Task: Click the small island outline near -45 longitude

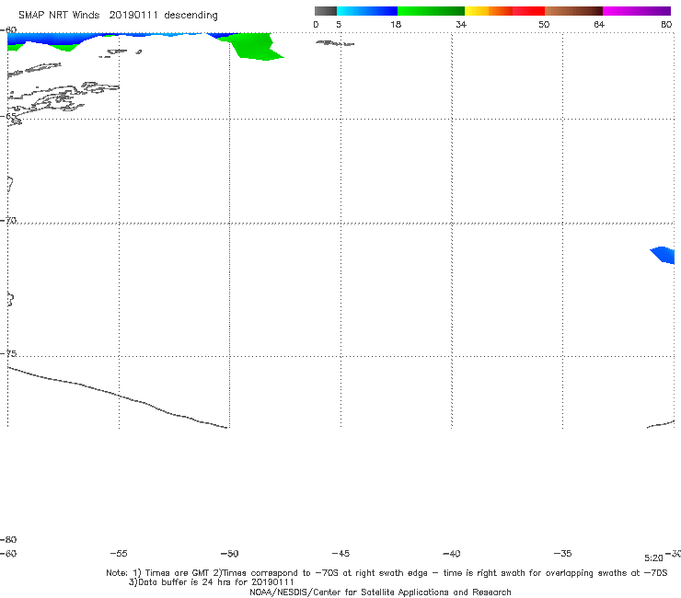Action: (335, 43)
